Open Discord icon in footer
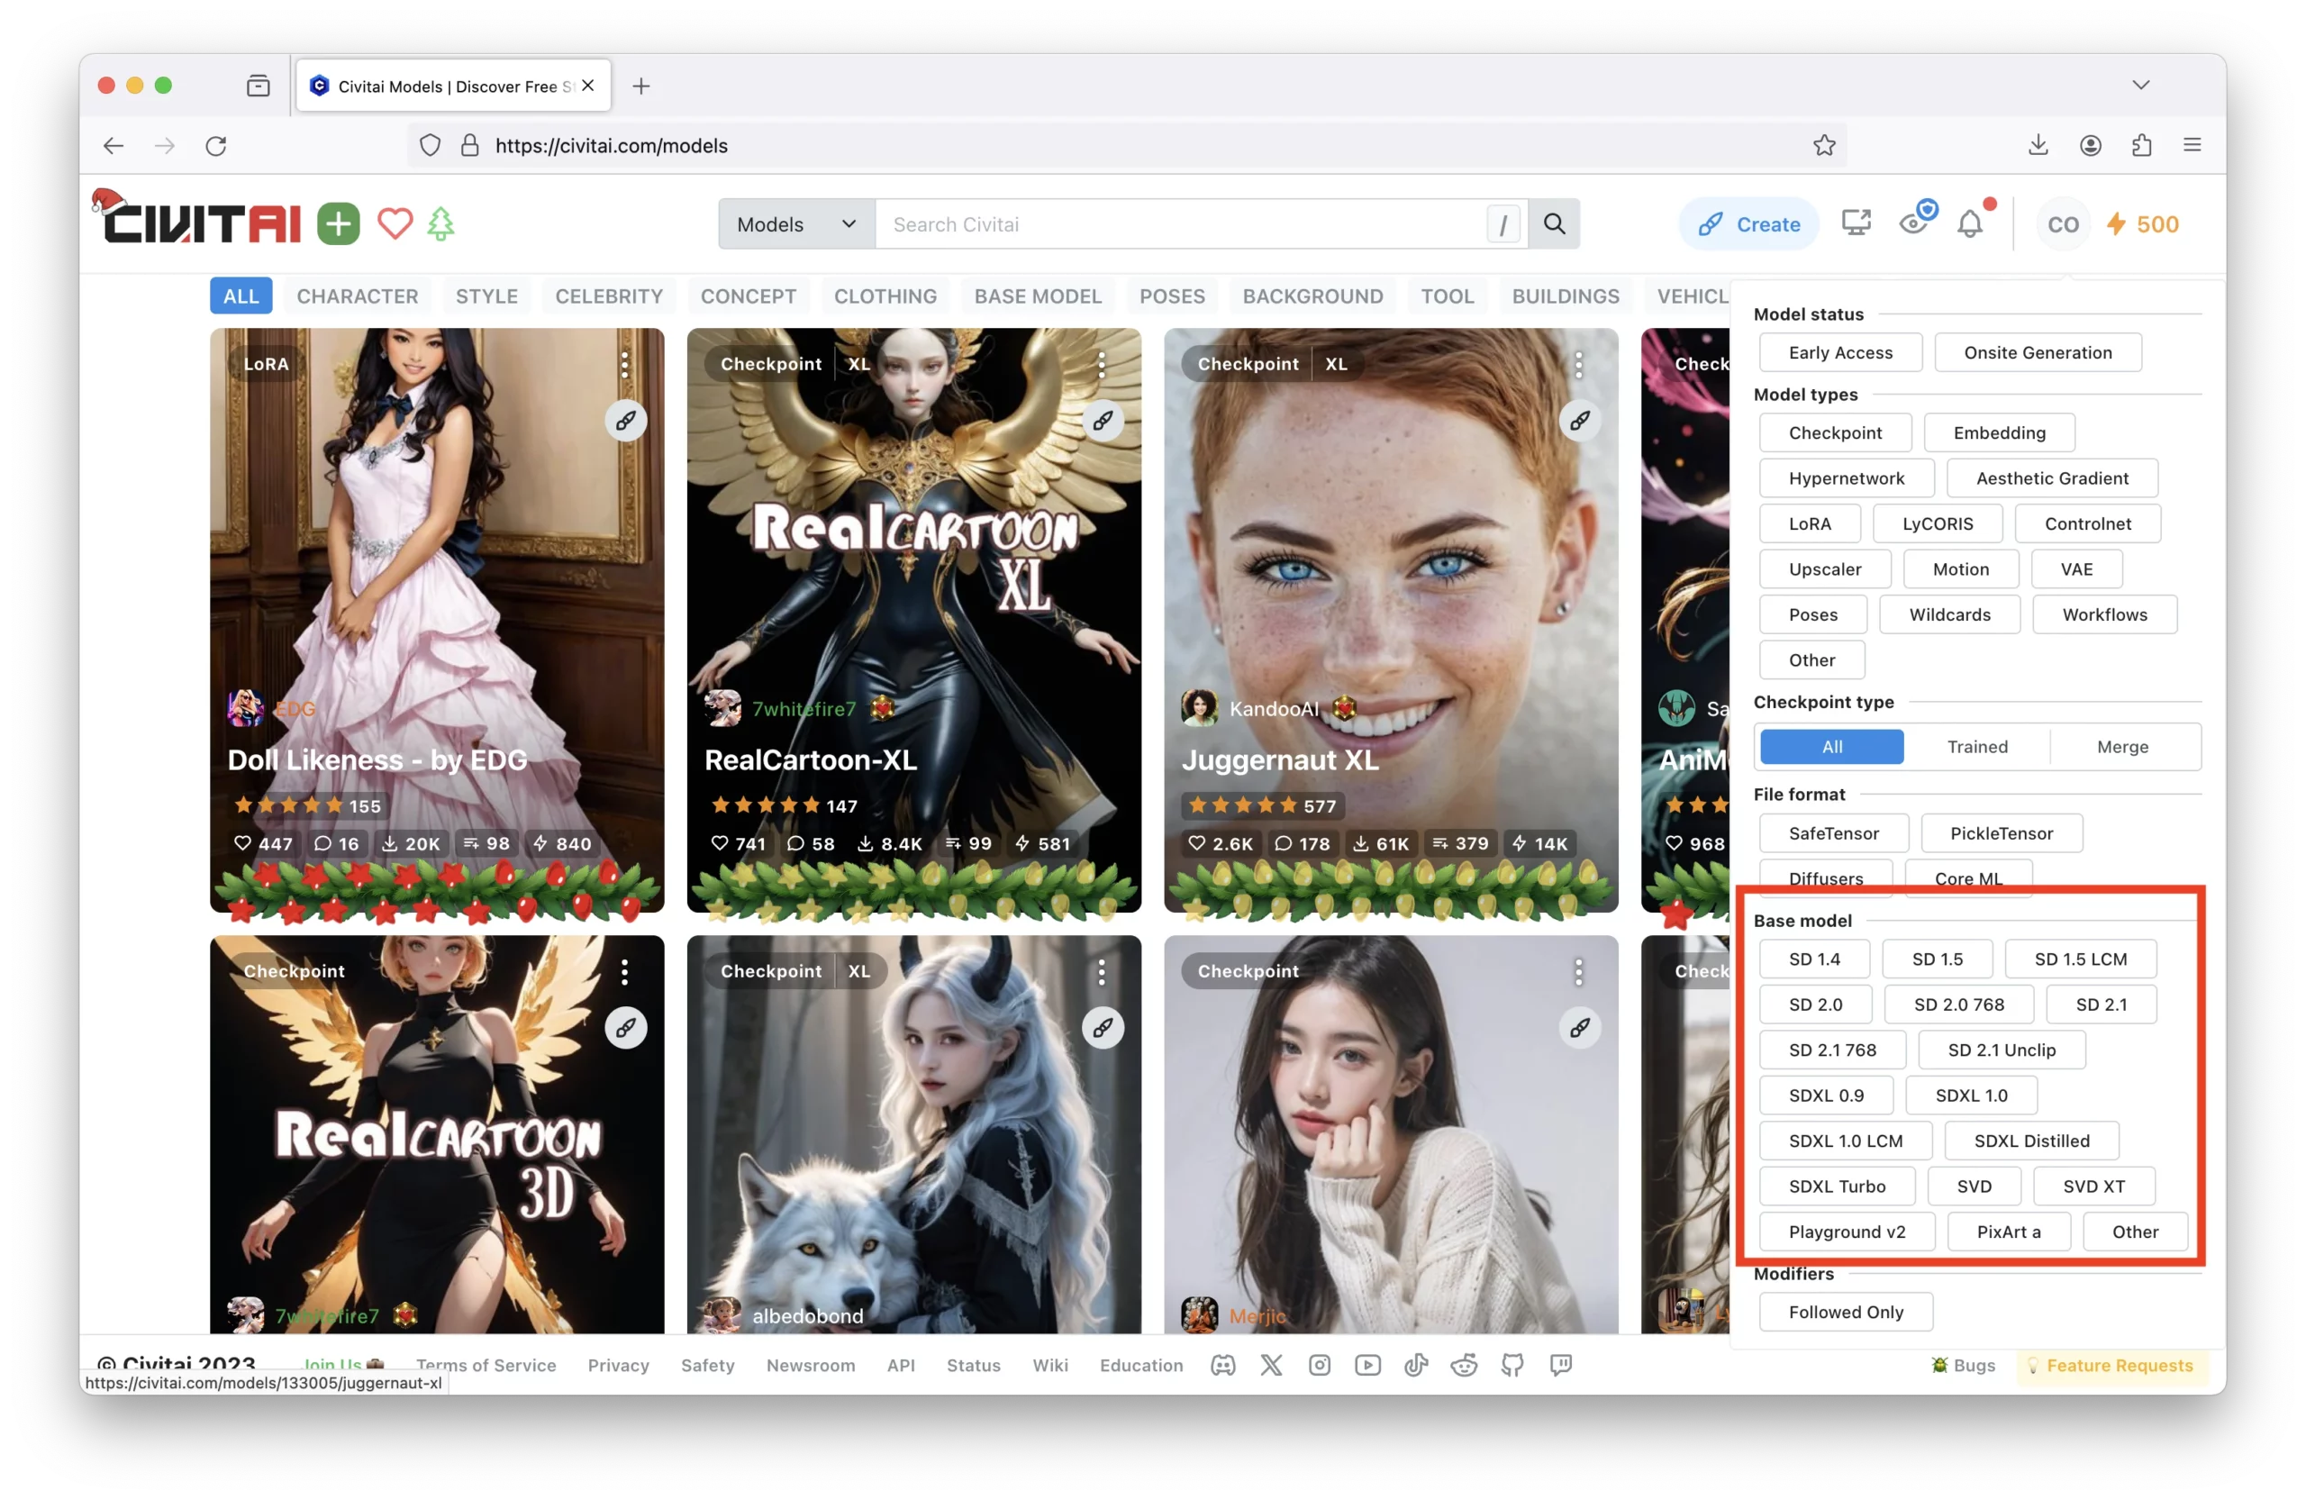The image size is (2306, 1500). tap(1222, 1365)
